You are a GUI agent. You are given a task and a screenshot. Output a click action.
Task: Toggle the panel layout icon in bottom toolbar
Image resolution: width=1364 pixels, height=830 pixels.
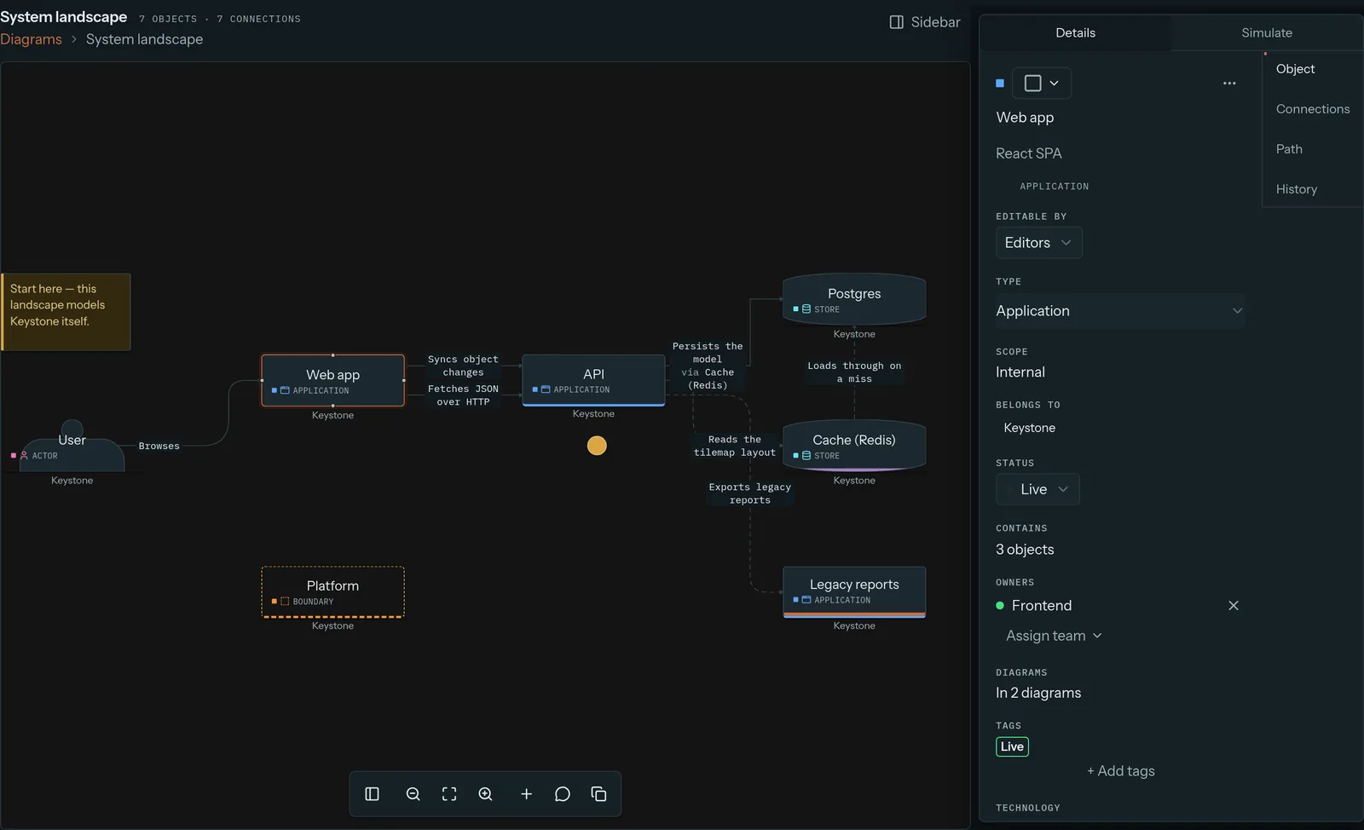click(x=372, y=794)
